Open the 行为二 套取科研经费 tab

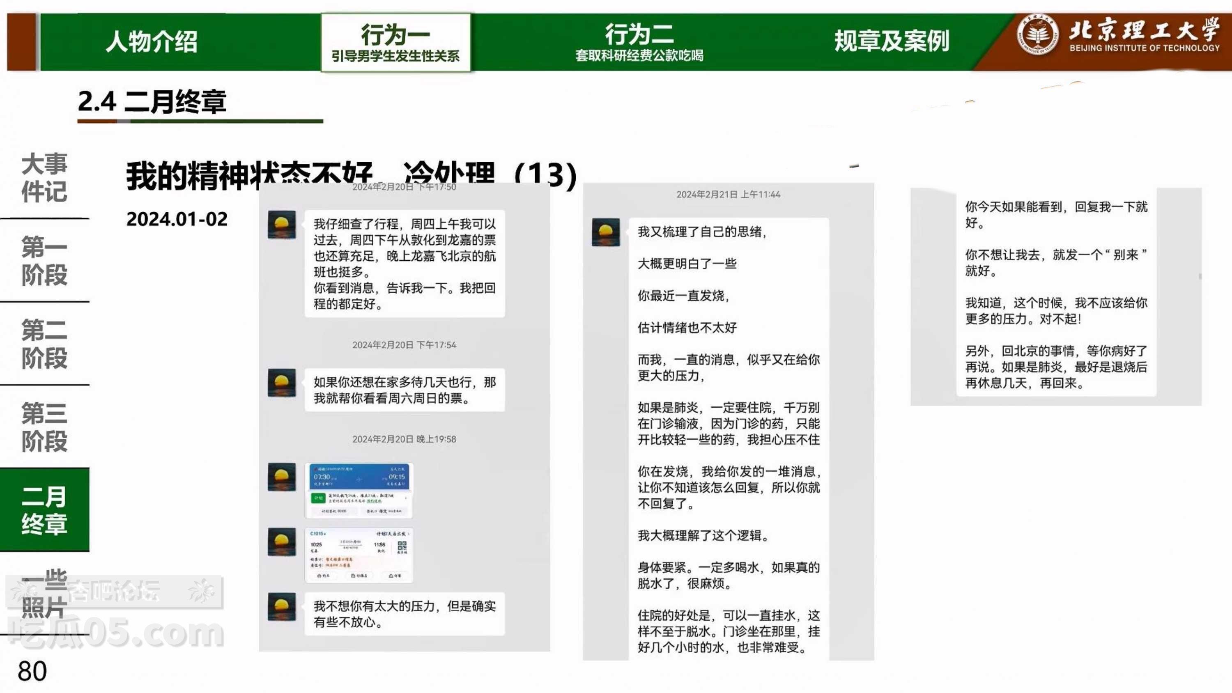(x=639, y=43)
